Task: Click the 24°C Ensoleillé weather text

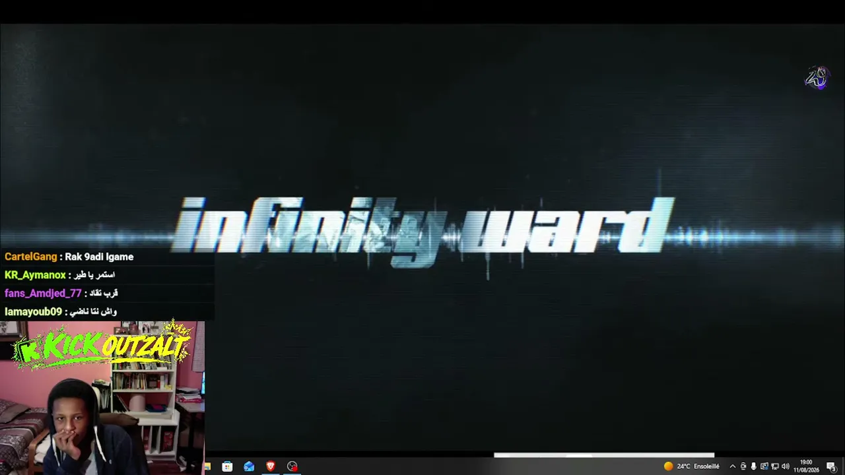Action: pos(698,466)
